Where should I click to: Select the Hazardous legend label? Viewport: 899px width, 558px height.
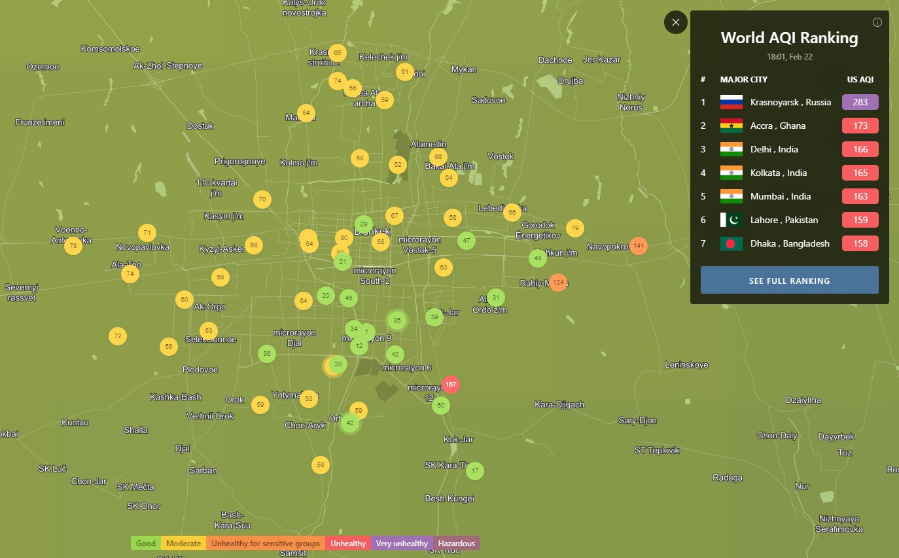(456, 544)
